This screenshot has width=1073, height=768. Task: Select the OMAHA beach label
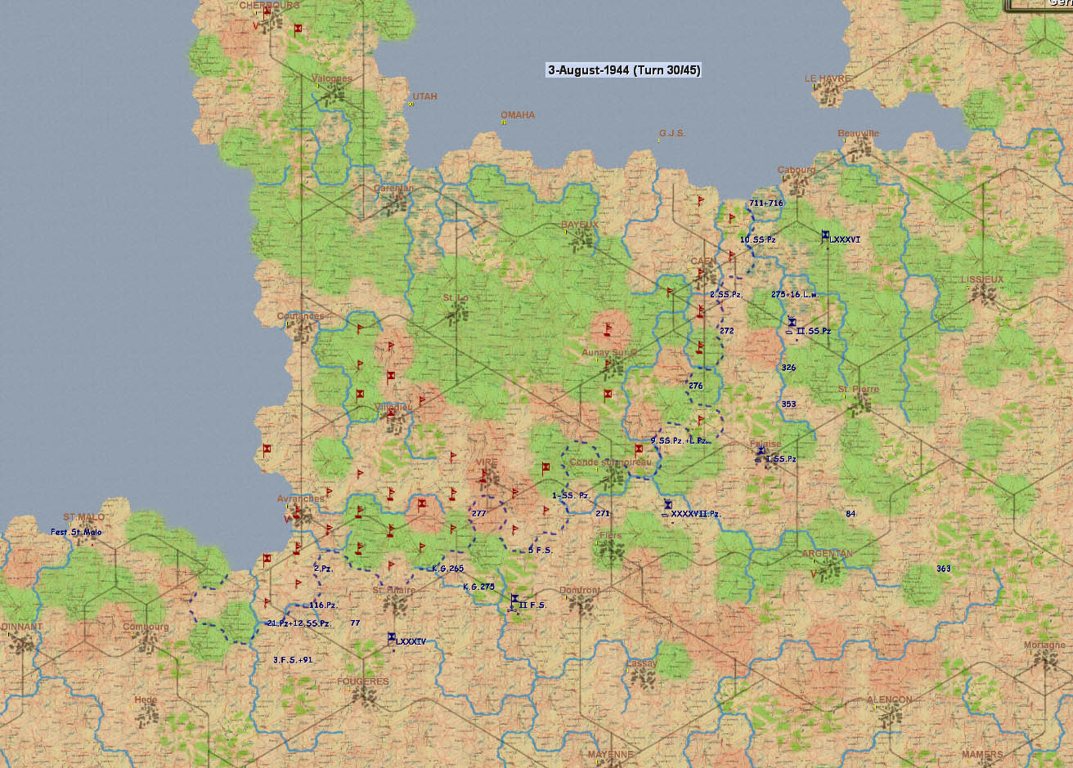point(518,115)
